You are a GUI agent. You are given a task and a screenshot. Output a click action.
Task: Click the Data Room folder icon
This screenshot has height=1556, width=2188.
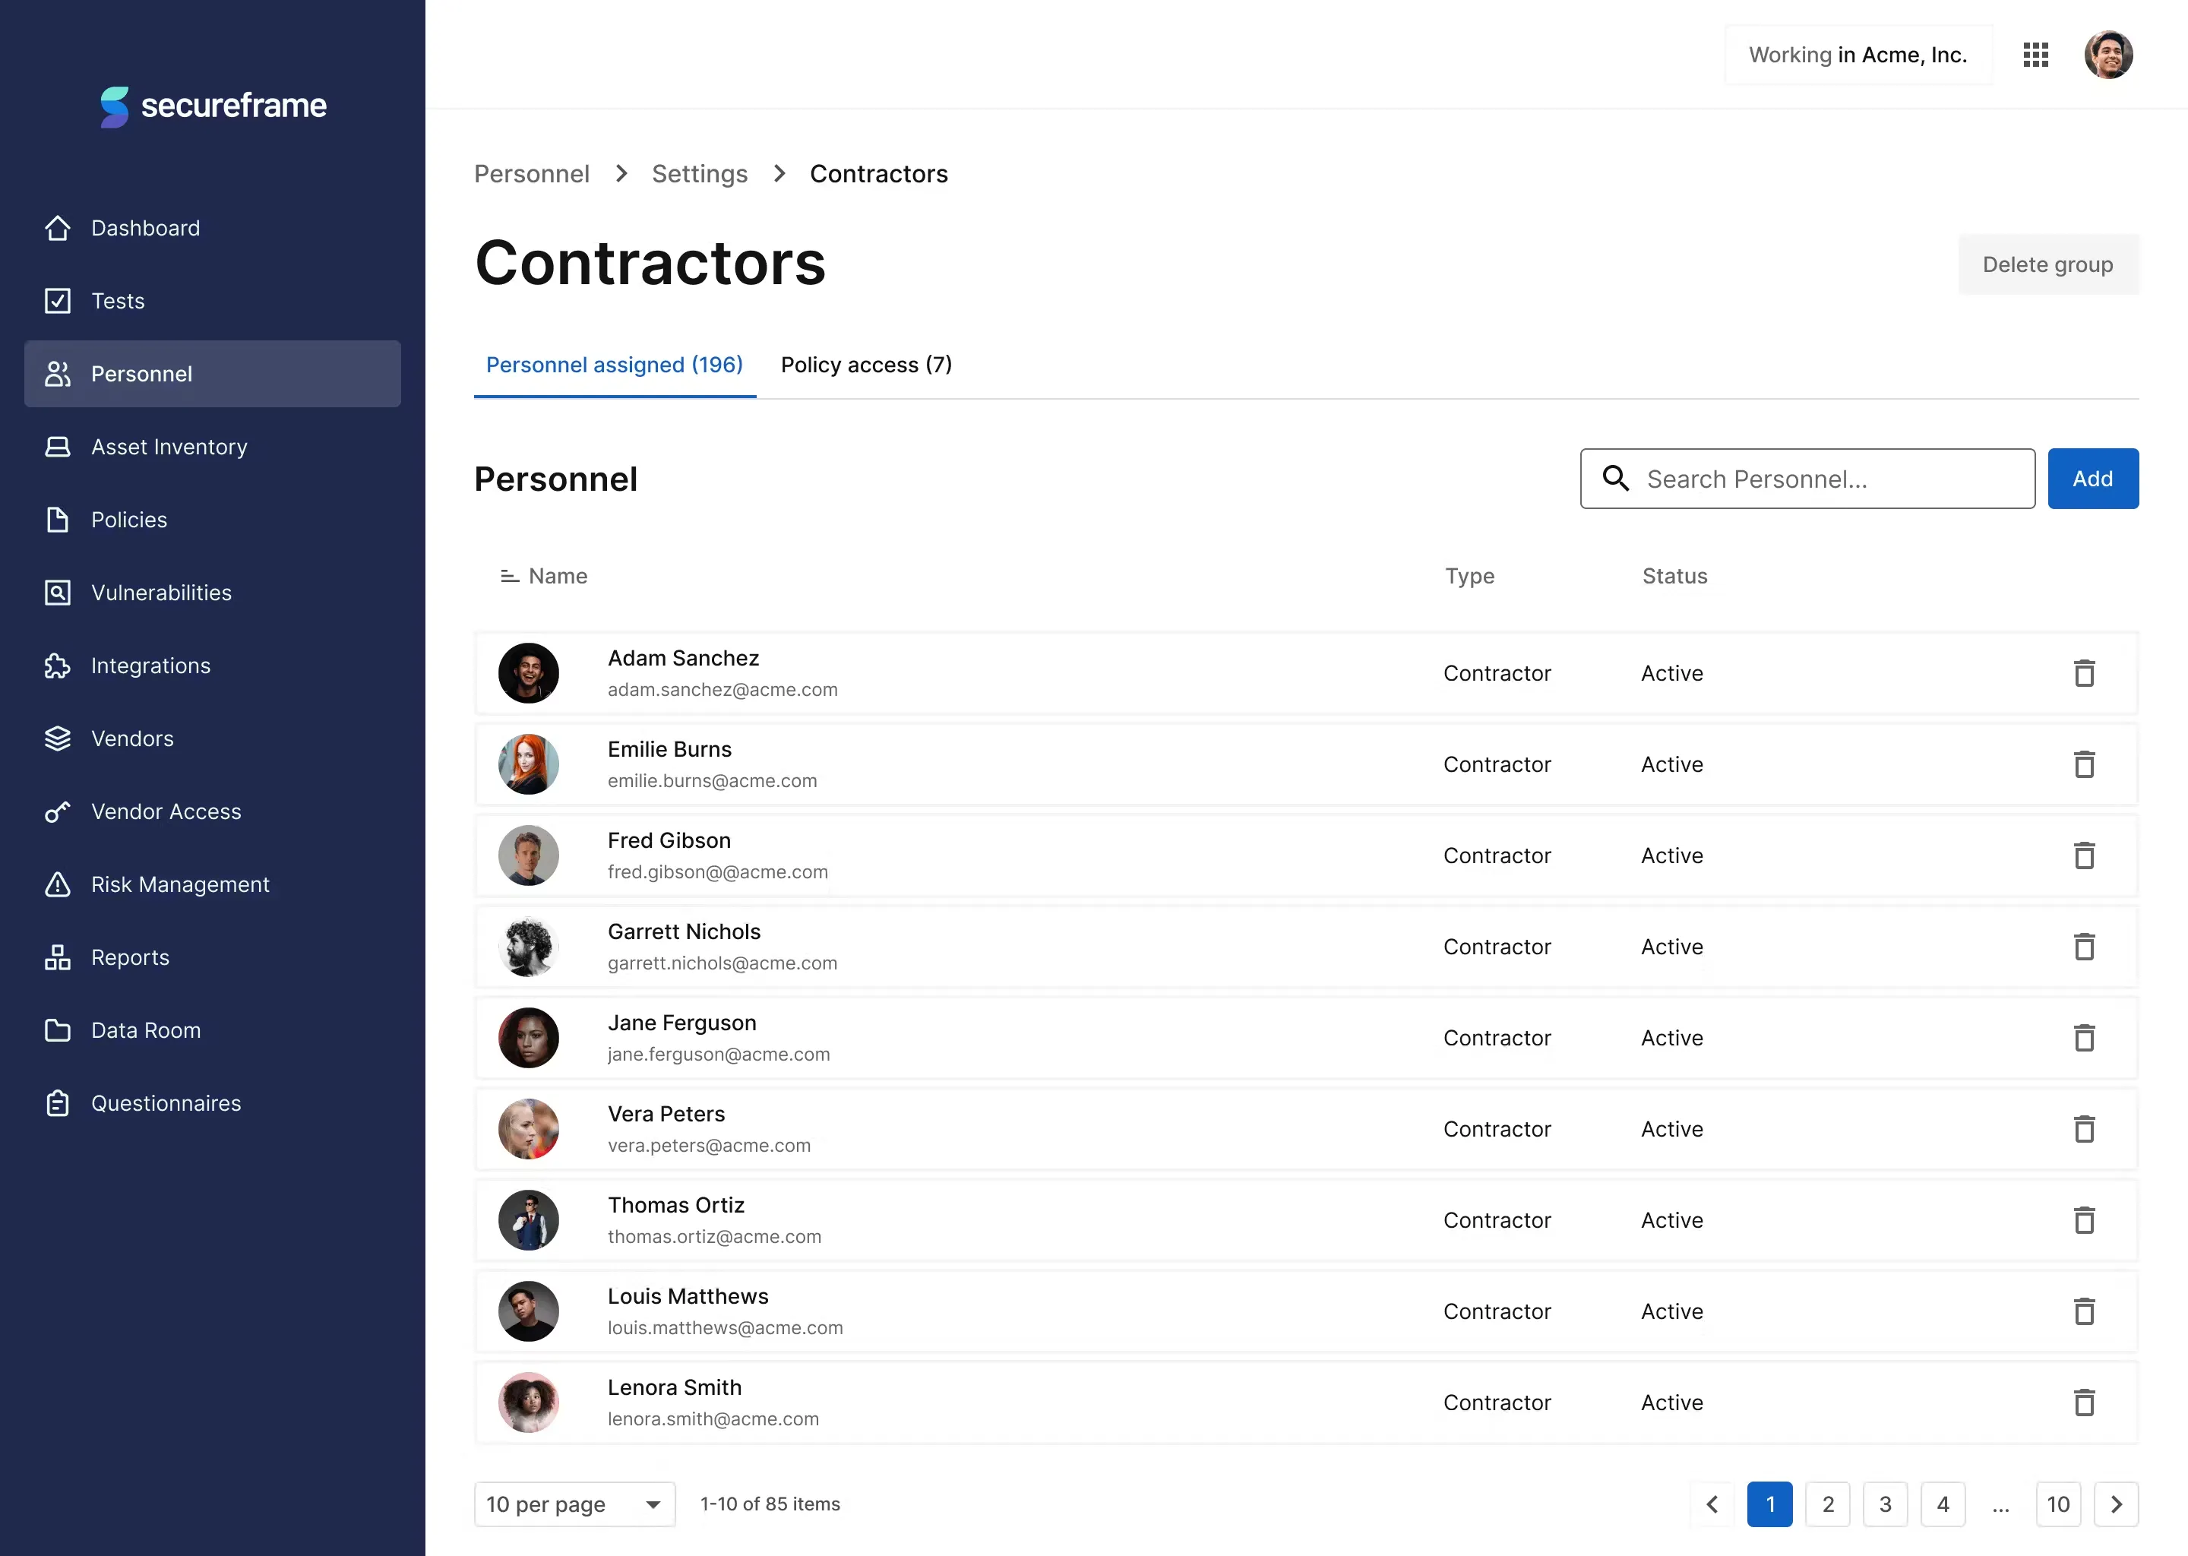pos(58,1030)
